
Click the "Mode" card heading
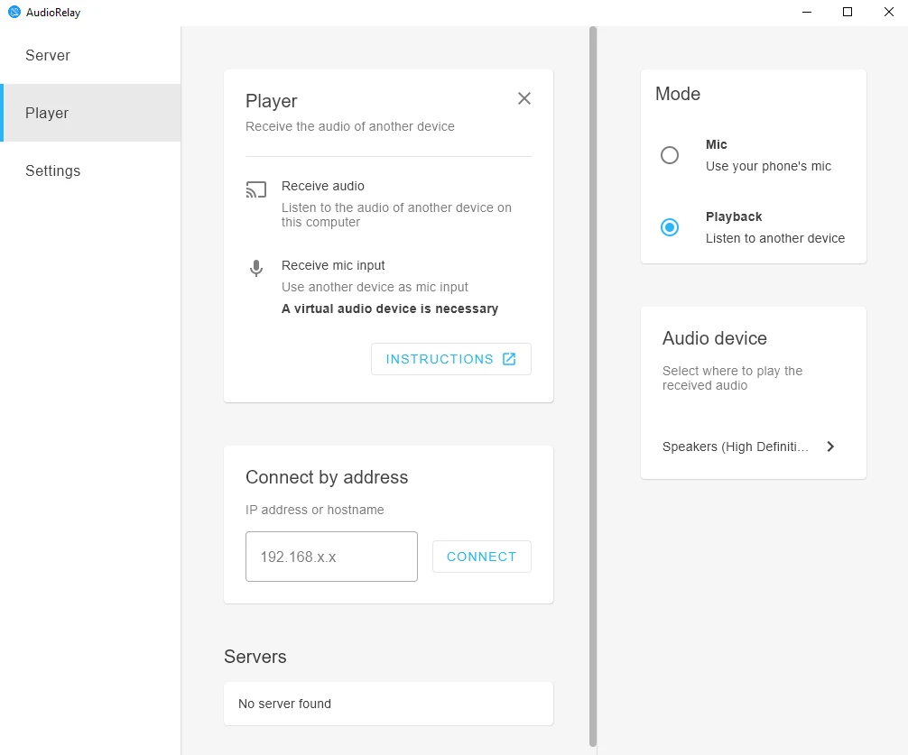[678, 94]
